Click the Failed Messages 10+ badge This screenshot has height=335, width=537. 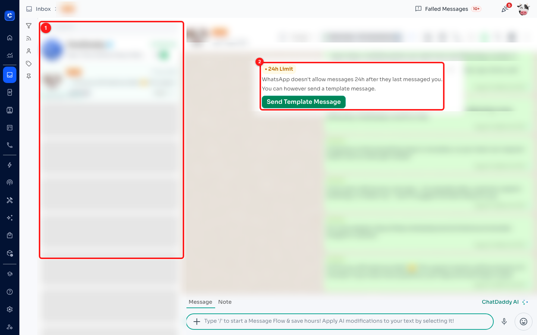tap(476, 9)
